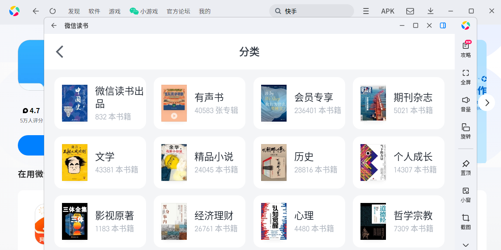Open the downloads icon
501x250 pixels.
coord(431,11)
